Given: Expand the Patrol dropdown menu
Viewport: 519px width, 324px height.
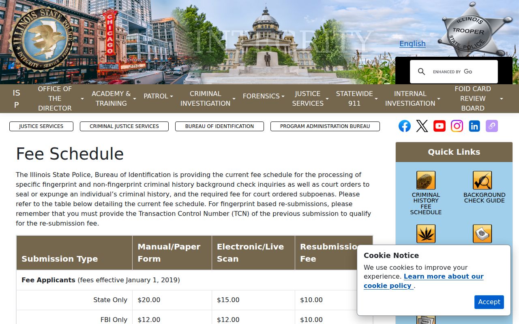Looking at the screenshot, I should (158, 96).
